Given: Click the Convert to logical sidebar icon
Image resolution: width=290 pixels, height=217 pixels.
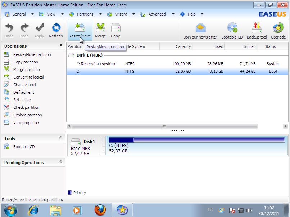Looking at the screenshot, I should click(x=6, y=77).
